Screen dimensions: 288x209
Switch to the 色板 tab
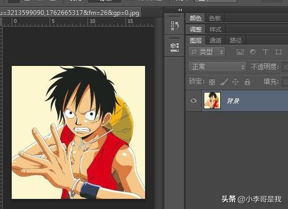pos(215,18)
